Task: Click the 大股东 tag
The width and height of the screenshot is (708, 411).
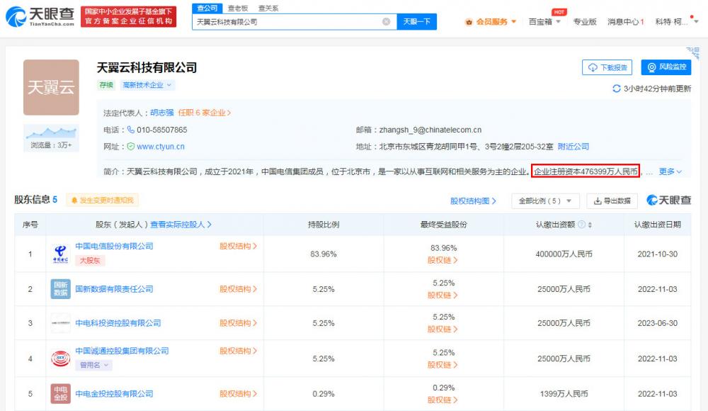Action: tap(90, 261)
